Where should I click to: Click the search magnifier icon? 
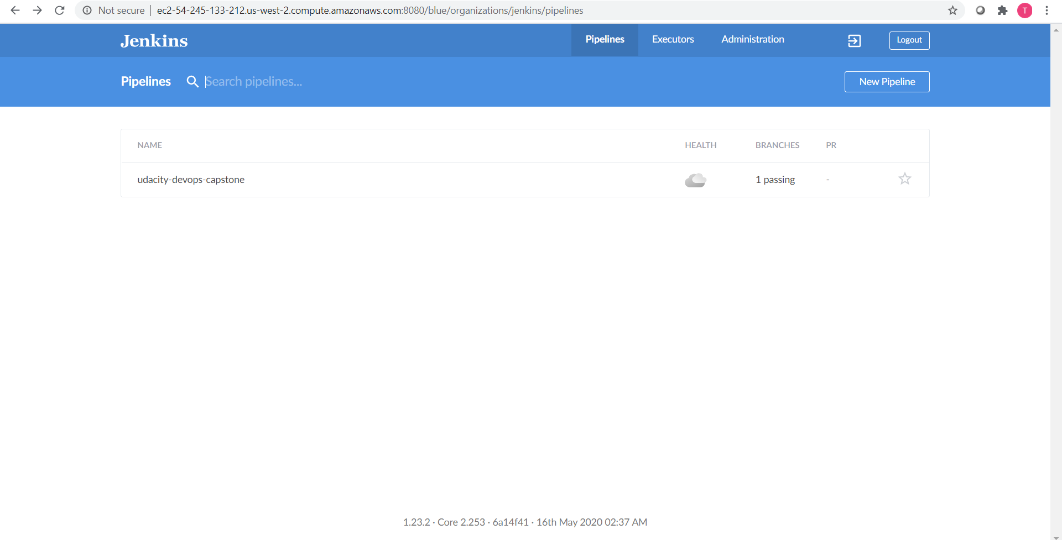click(192, 82)
